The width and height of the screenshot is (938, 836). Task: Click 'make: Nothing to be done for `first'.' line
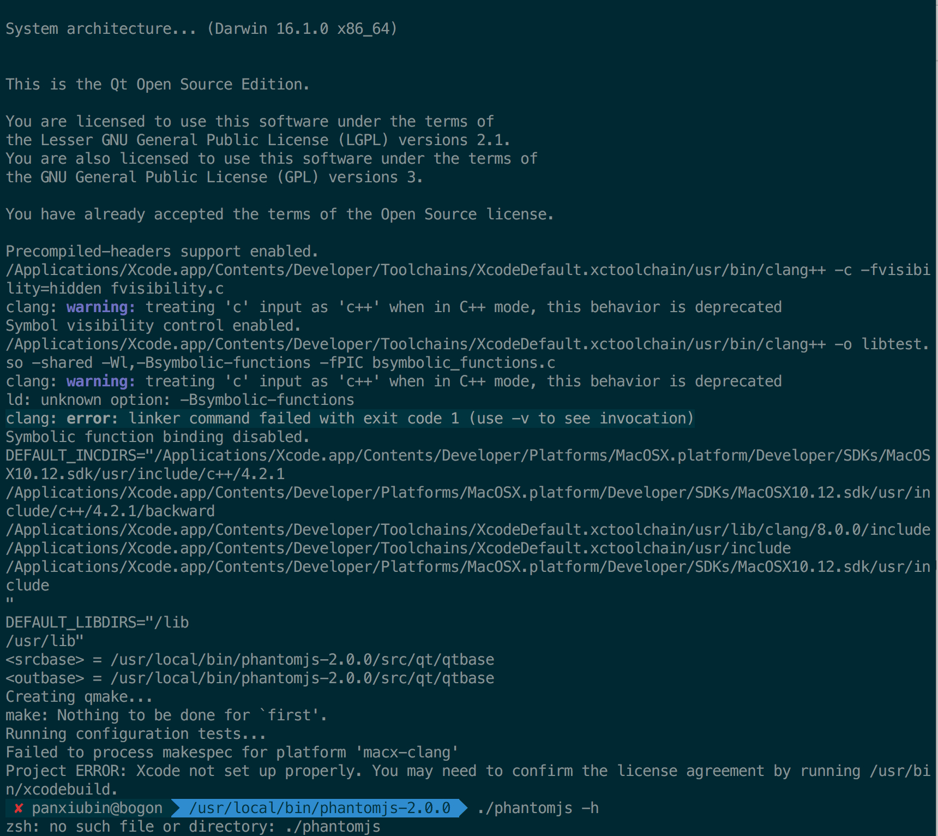[x=166, y=715]
